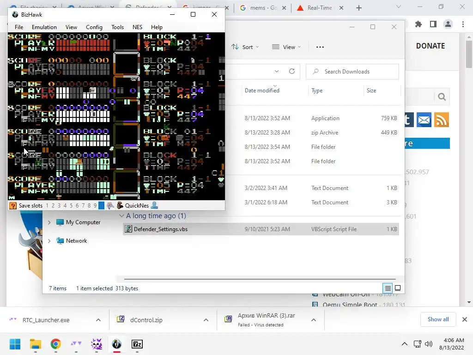Screen dimensions: 473x355
Task: Open Chrome tab search chevron
Action: click(399, 6)
